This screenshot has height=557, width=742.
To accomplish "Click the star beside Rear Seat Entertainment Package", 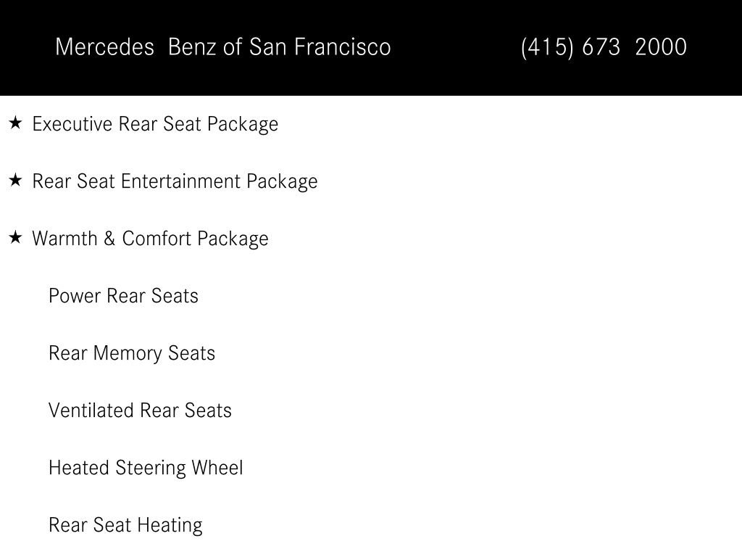I will tap(16, 181).
